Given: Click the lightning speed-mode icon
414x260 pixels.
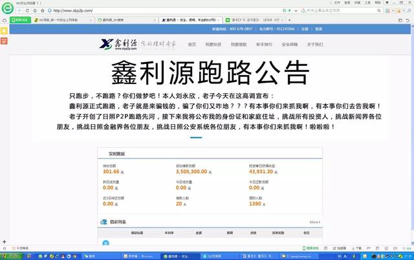Looking at the screenshot, I should [x=290, y=10].
